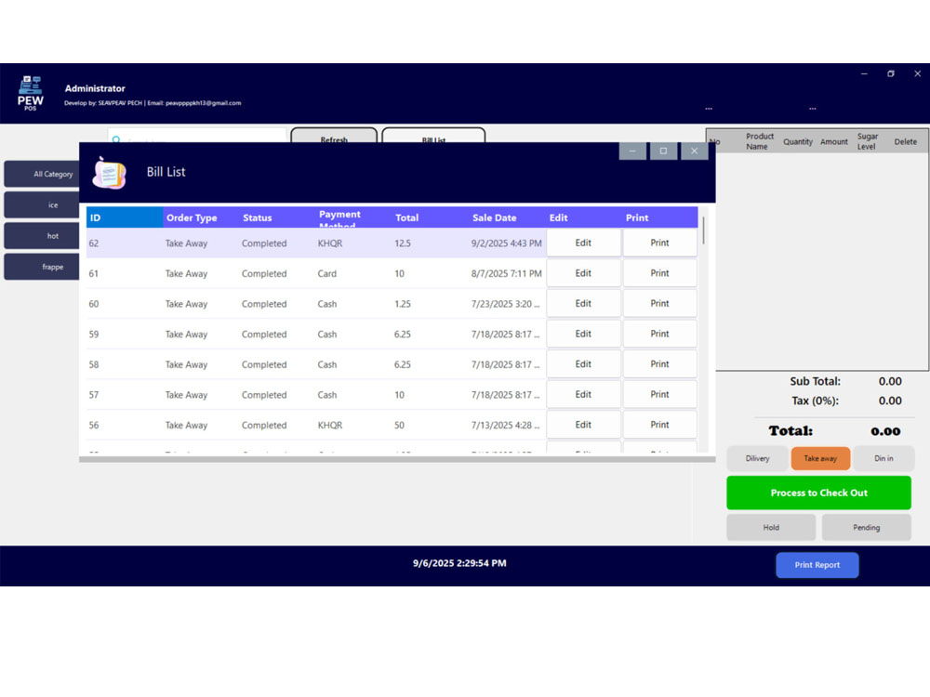Select the ice category
The width and height of the screenshot is (930, 697).
coord(42,204)
